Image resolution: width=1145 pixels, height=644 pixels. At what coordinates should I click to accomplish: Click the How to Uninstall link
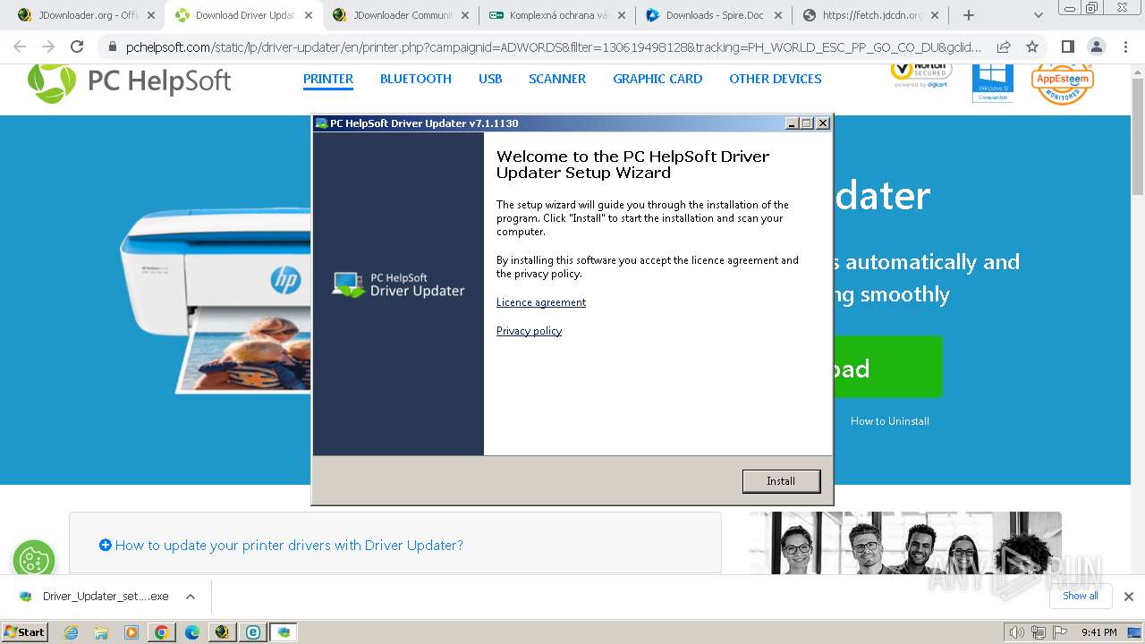tap(890, 421)
